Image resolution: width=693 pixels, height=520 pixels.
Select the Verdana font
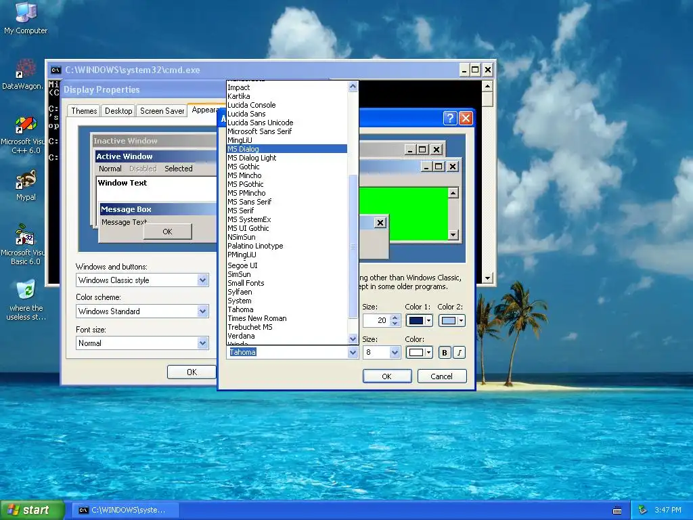(287, 336)
